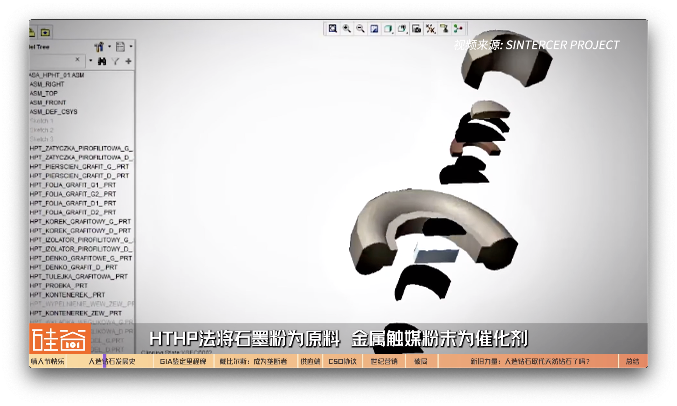Click the binoculars find icon
This screenshot has height=406, width=677.
pos(102,61)
